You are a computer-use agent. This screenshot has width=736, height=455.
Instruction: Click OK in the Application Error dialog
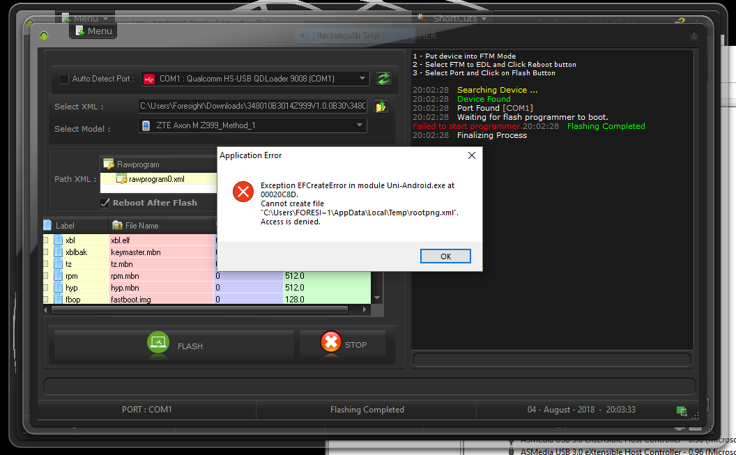coord(445,256)
